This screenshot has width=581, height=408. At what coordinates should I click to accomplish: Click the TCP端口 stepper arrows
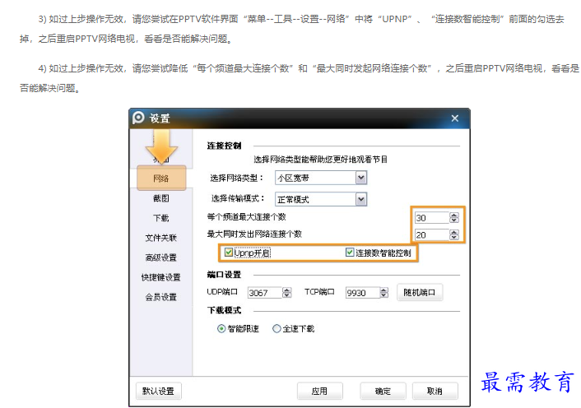(x=384, y=293)
